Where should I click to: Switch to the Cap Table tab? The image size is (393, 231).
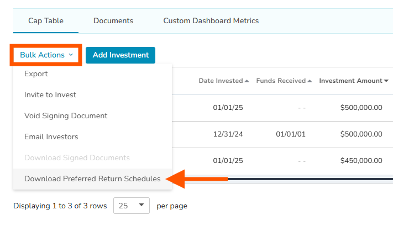[x=46, y=21]
